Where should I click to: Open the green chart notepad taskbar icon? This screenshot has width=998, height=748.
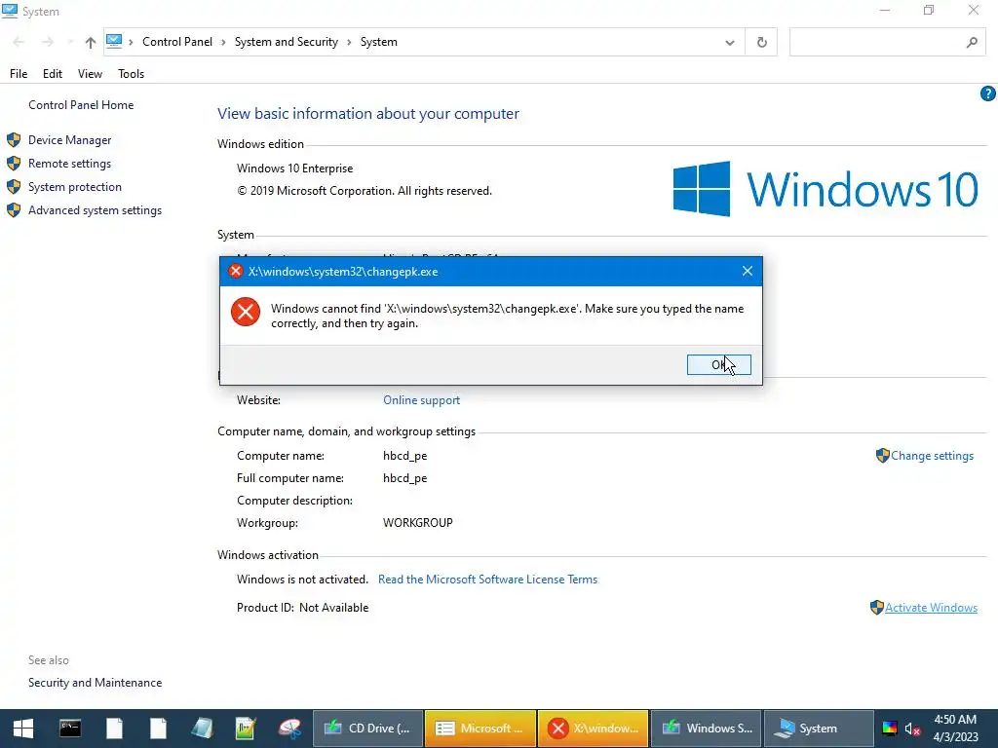(x=246, y=729)
